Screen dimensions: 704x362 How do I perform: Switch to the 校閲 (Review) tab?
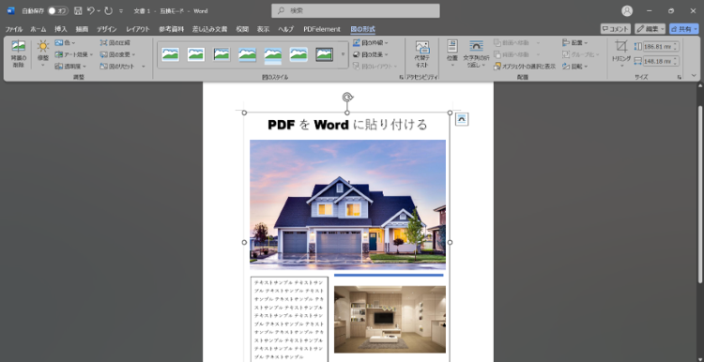coord(242,29)
